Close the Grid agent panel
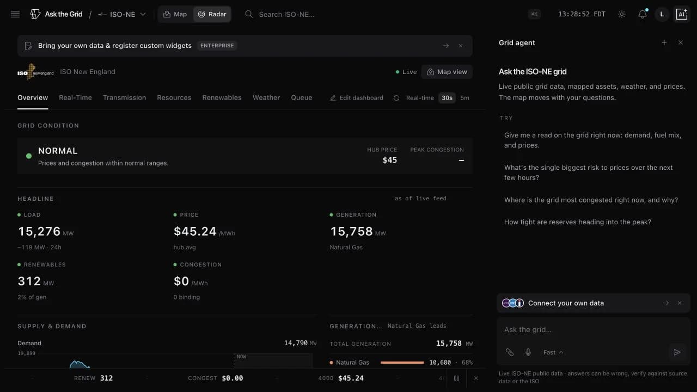Viewport: 697px width, 392px height. tap(681, 42)
